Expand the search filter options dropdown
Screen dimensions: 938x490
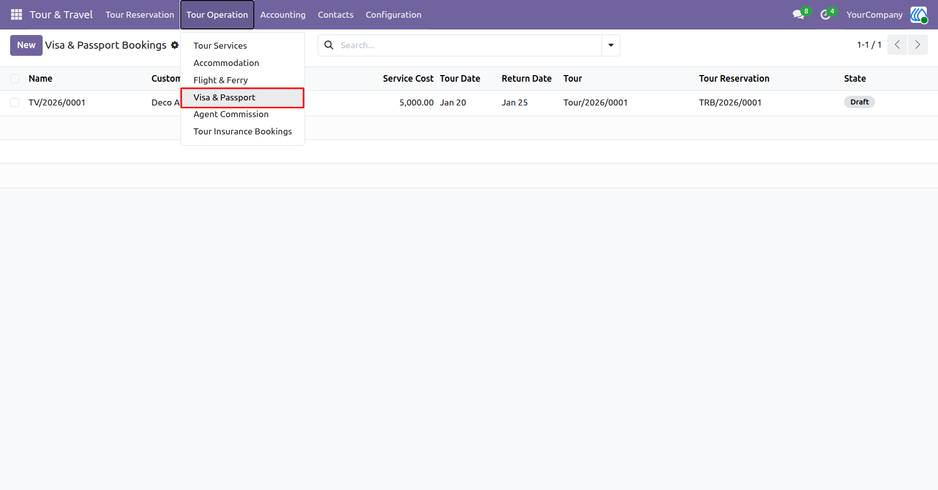(x=611, y=45)
